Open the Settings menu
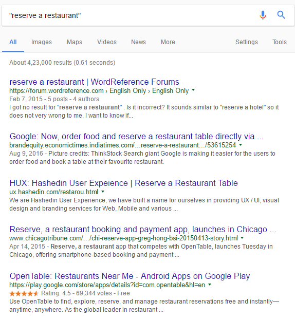The image size is (295, 320). coord(247,42)
